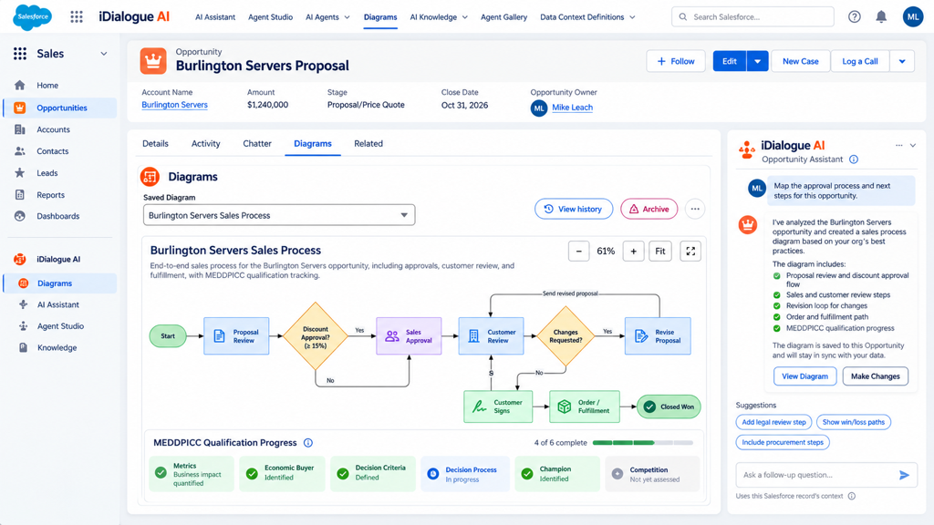This screenshot has height=525, width=934.
Task: Open Agent Studio in top nav
Action: point(270,17)
